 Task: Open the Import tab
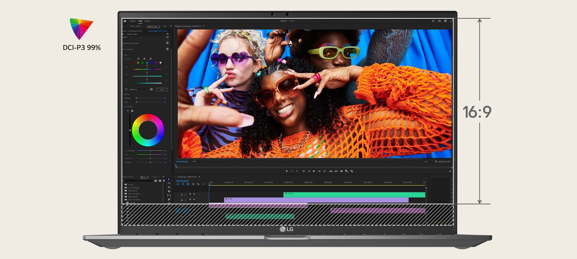[x=133, y=21]
